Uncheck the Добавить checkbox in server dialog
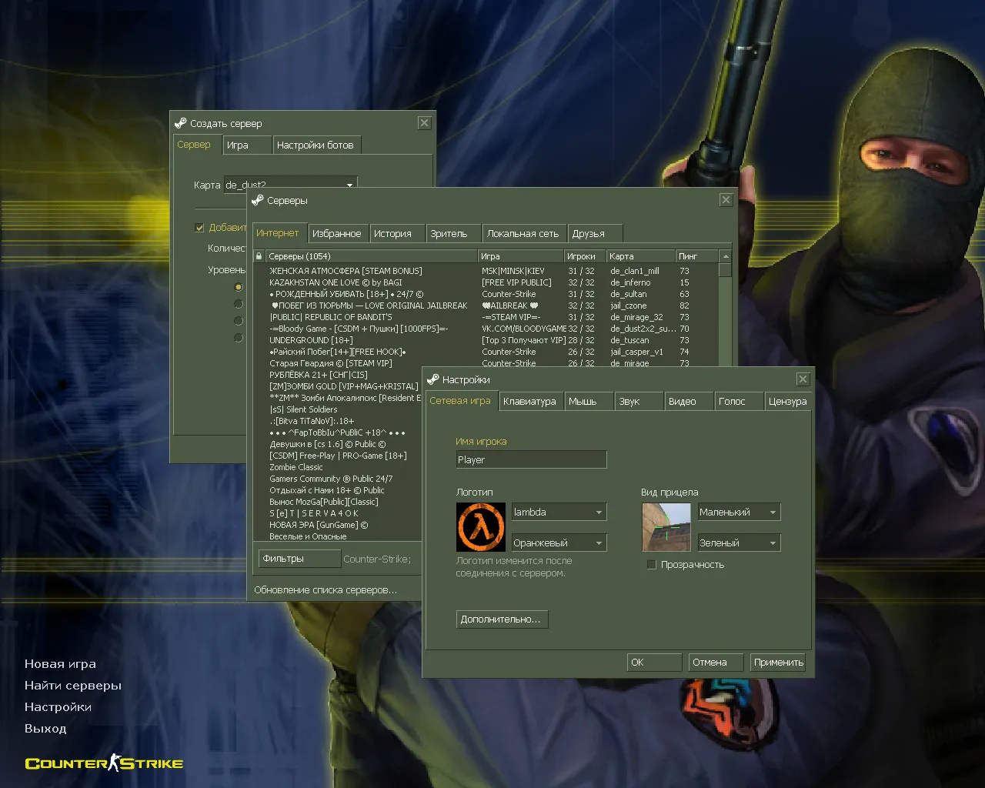The height and width of the screenshot is (788, 985). click(199, 228)
